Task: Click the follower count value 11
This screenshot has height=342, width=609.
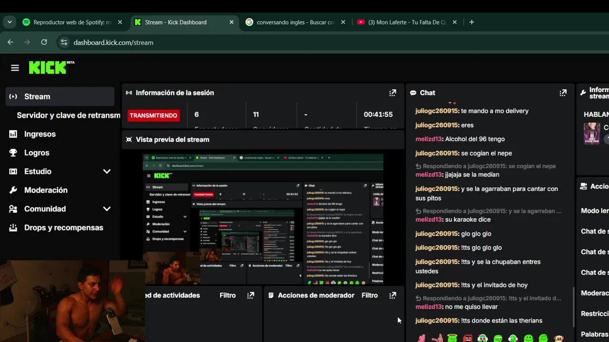Action: pyautogui.click(x=256, y=114)
